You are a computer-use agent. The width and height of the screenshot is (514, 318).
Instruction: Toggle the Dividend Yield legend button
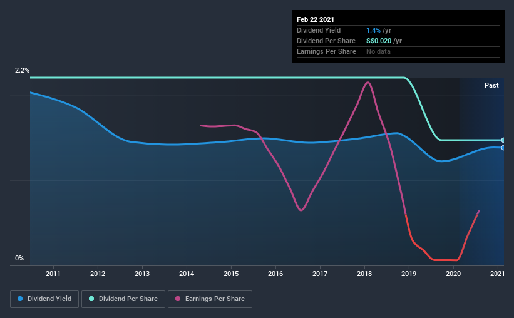point(44,299)
